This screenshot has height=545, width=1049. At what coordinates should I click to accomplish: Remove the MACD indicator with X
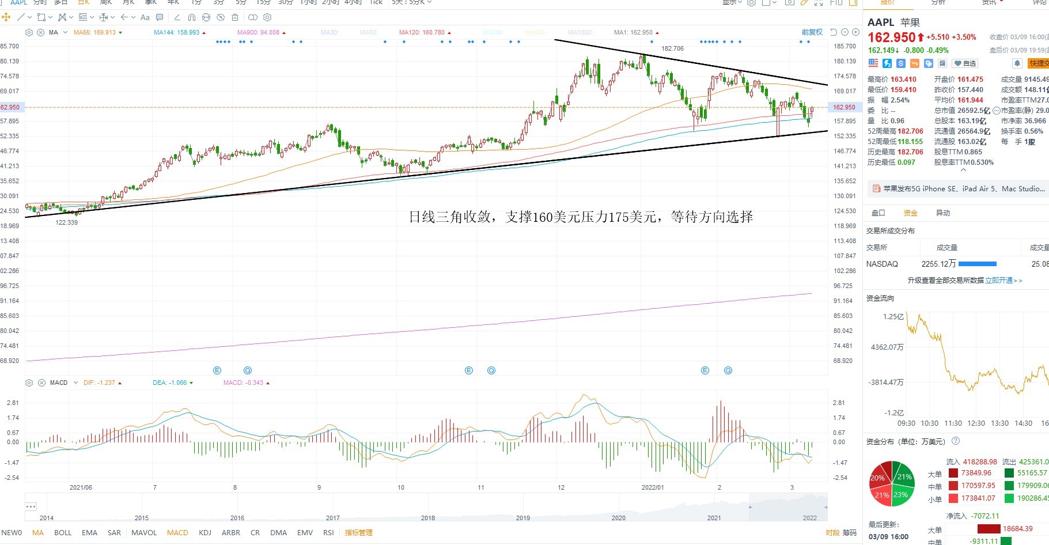coord(41,383)
